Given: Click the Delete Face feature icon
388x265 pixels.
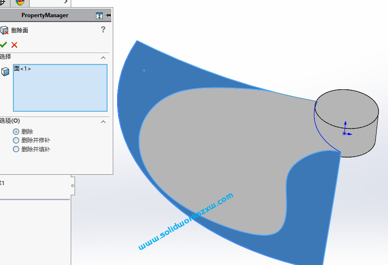Looking at the screenshot, I should (4, 31).
